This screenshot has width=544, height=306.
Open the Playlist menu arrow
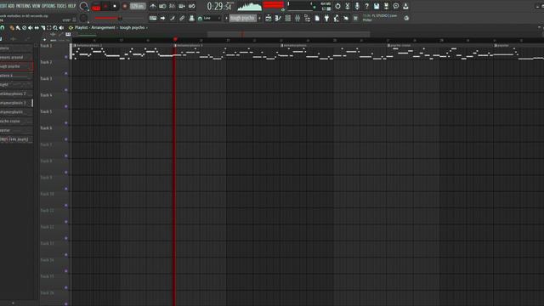(71, 28)
